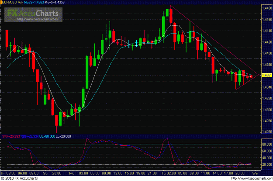Click the 1.4400 price axis label
Image resolution: width=273 pixels, height=181 pixels.
[267, 53]
